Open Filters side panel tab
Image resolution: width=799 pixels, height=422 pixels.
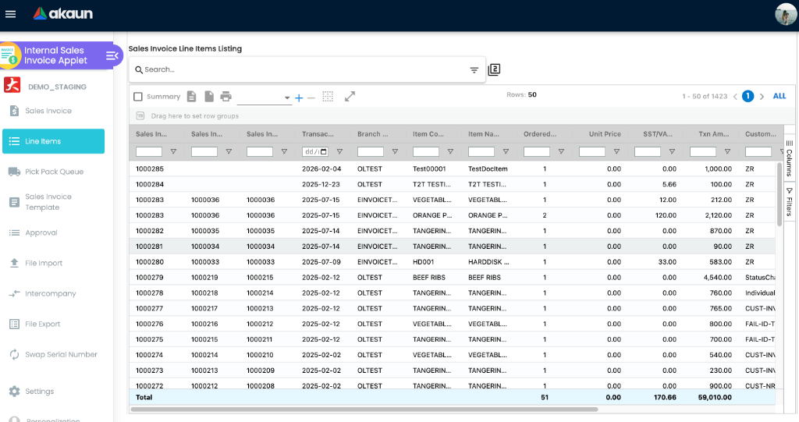tap(790, 202)
